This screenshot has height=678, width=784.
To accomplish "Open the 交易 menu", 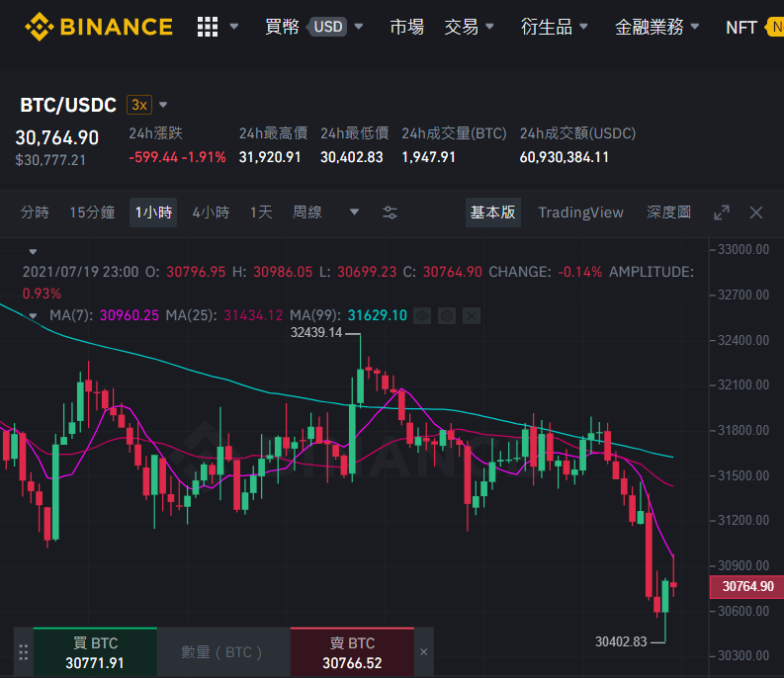I will (461, 27).
